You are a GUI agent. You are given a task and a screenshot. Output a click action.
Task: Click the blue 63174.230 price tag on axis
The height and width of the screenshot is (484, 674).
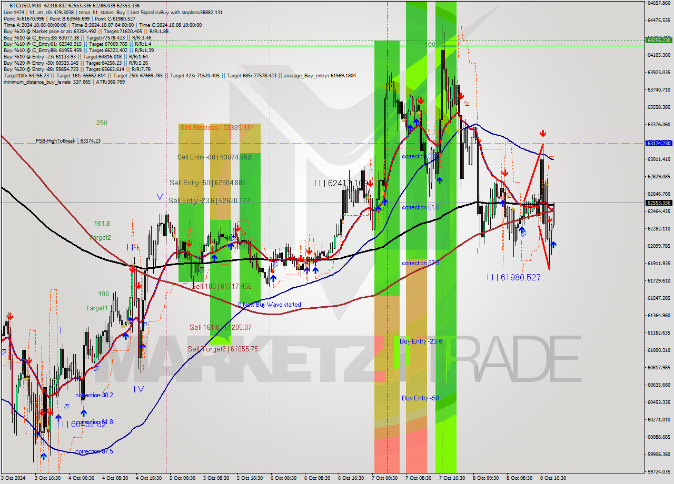click(x=659, y=143)
